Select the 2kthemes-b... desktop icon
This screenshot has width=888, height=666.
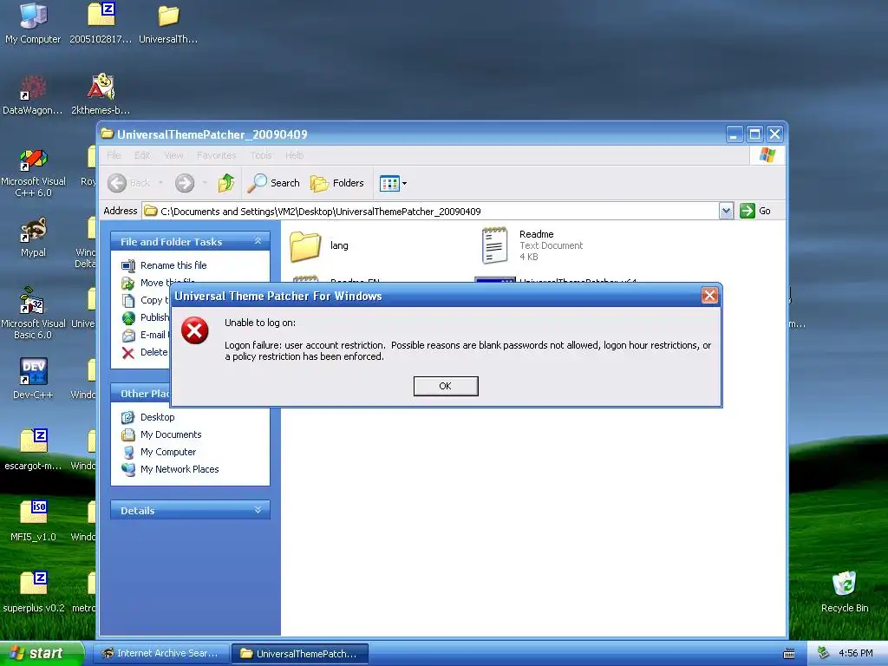(x=101, y=95)
